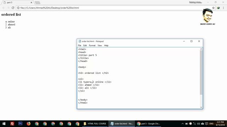Screen dimensions: 227x127
Task: Bookmark this page with the star icon
Action: coord(213,8)
